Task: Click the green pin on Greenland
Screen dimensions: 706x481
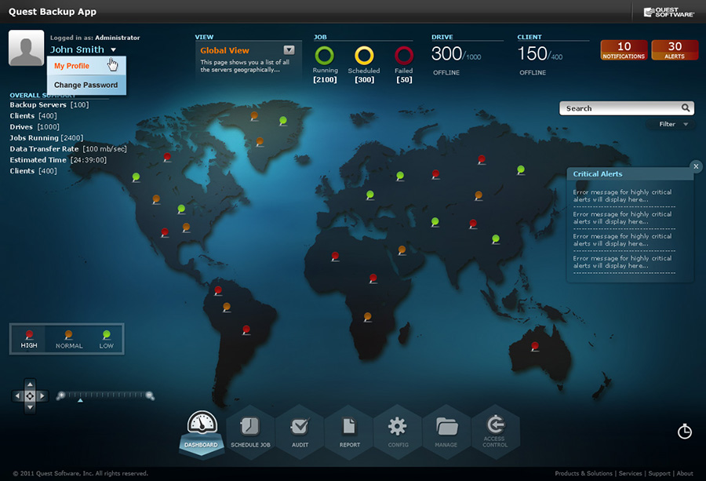Action: click(x=282, y=120)
